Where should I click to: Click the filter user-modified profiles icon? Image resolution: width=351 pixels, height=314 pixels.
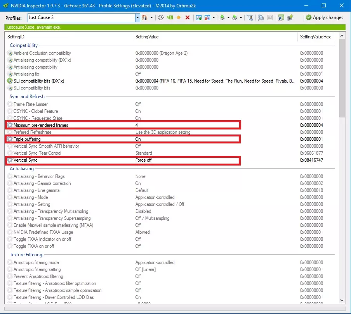(x=250, y=17)
